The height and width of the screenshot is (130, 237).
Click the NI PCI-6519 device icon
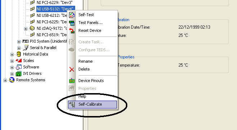(x=32, y=35)
